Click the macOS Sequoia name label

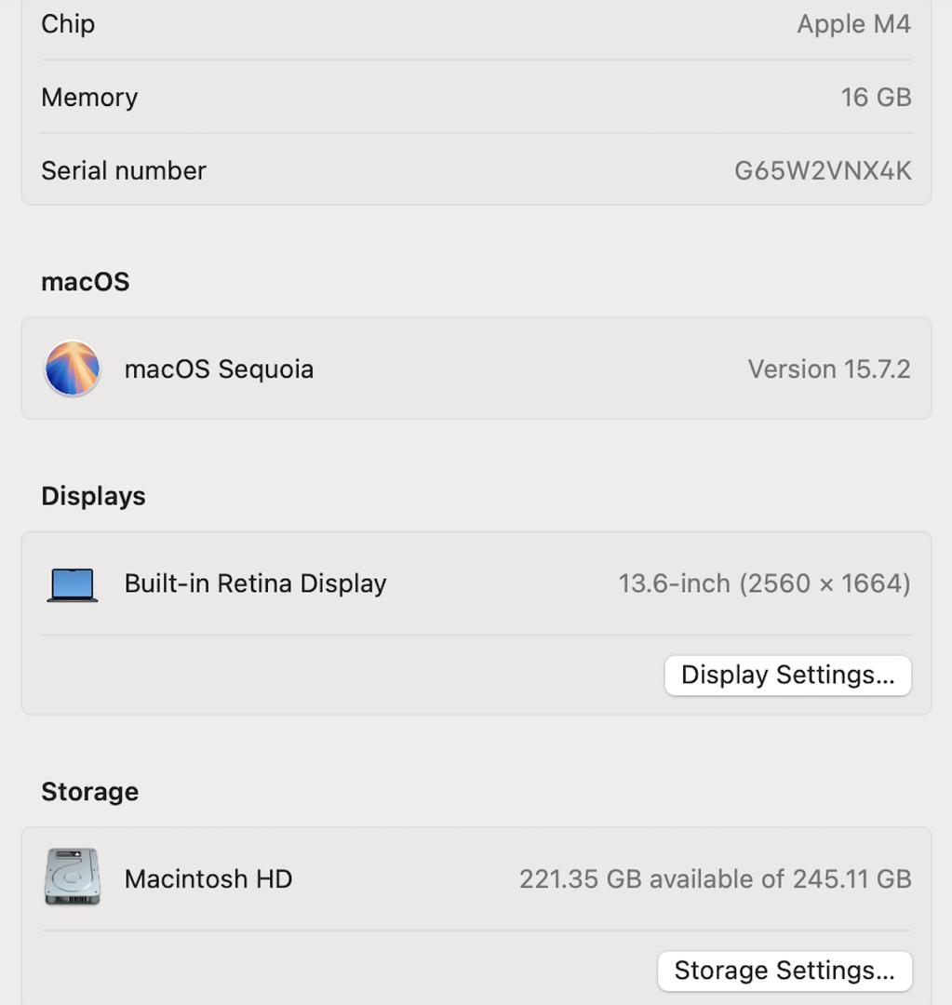point(219,369)
